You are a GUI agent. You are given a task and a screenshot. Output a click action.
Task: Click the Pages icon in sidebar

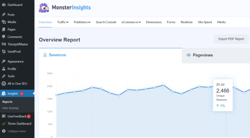4,29
